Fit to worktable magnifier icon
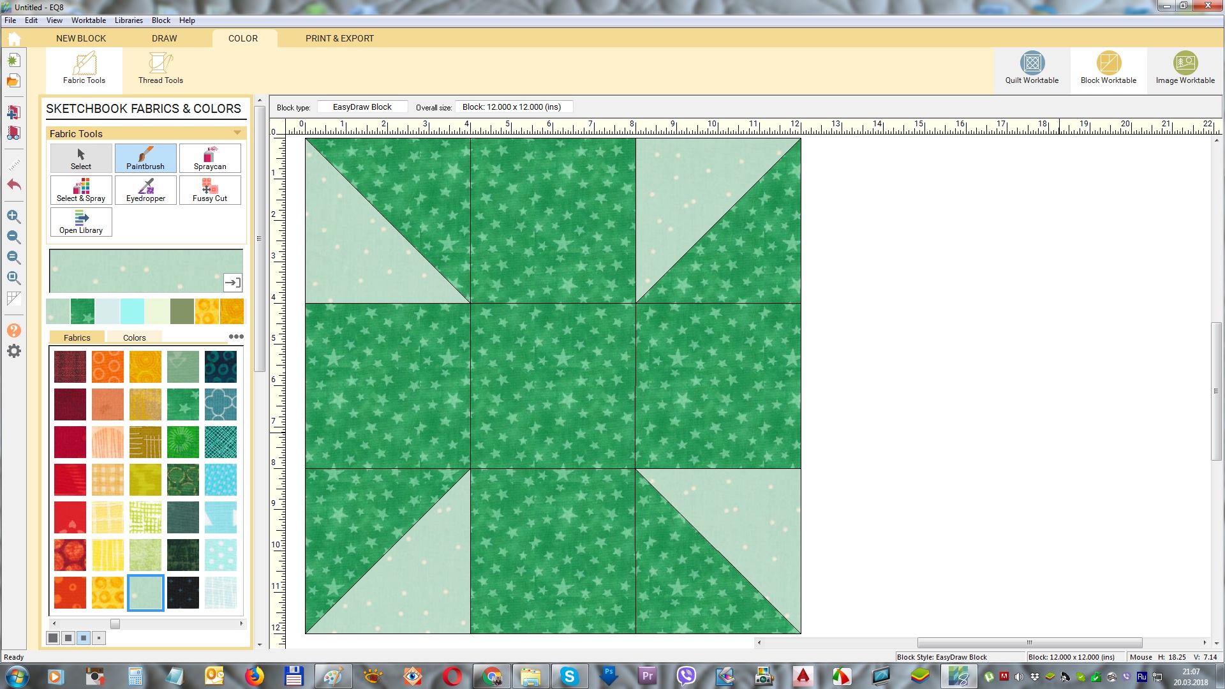1225x689 pixels. point(13,278)
